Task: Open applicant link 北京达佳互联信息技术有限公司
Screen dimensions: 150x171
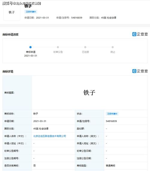Action: (x=49, y=136)
